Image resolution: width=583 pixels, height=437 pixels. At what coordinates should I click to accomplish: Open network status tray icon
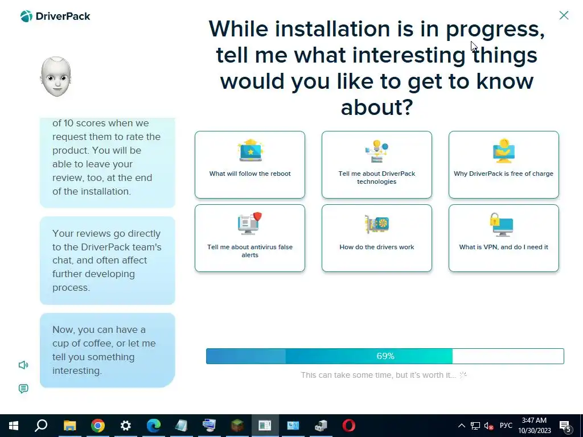475,426
